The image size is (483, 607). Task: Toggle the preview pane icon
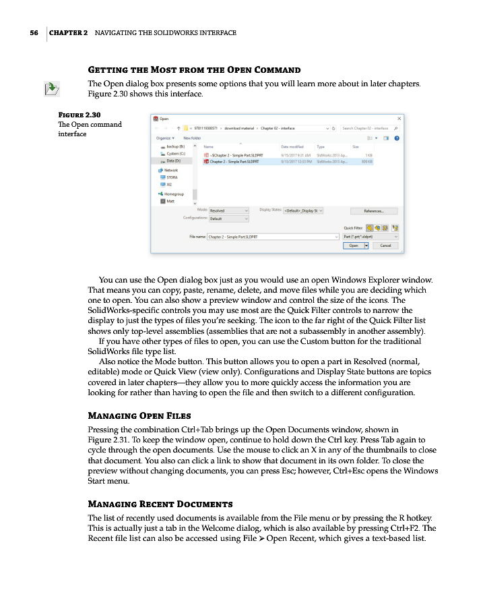point(387,138)
